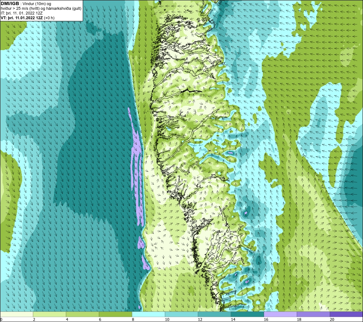Select the 0–2 m/s palest yellow legend swatch

[x=17, y=314]
